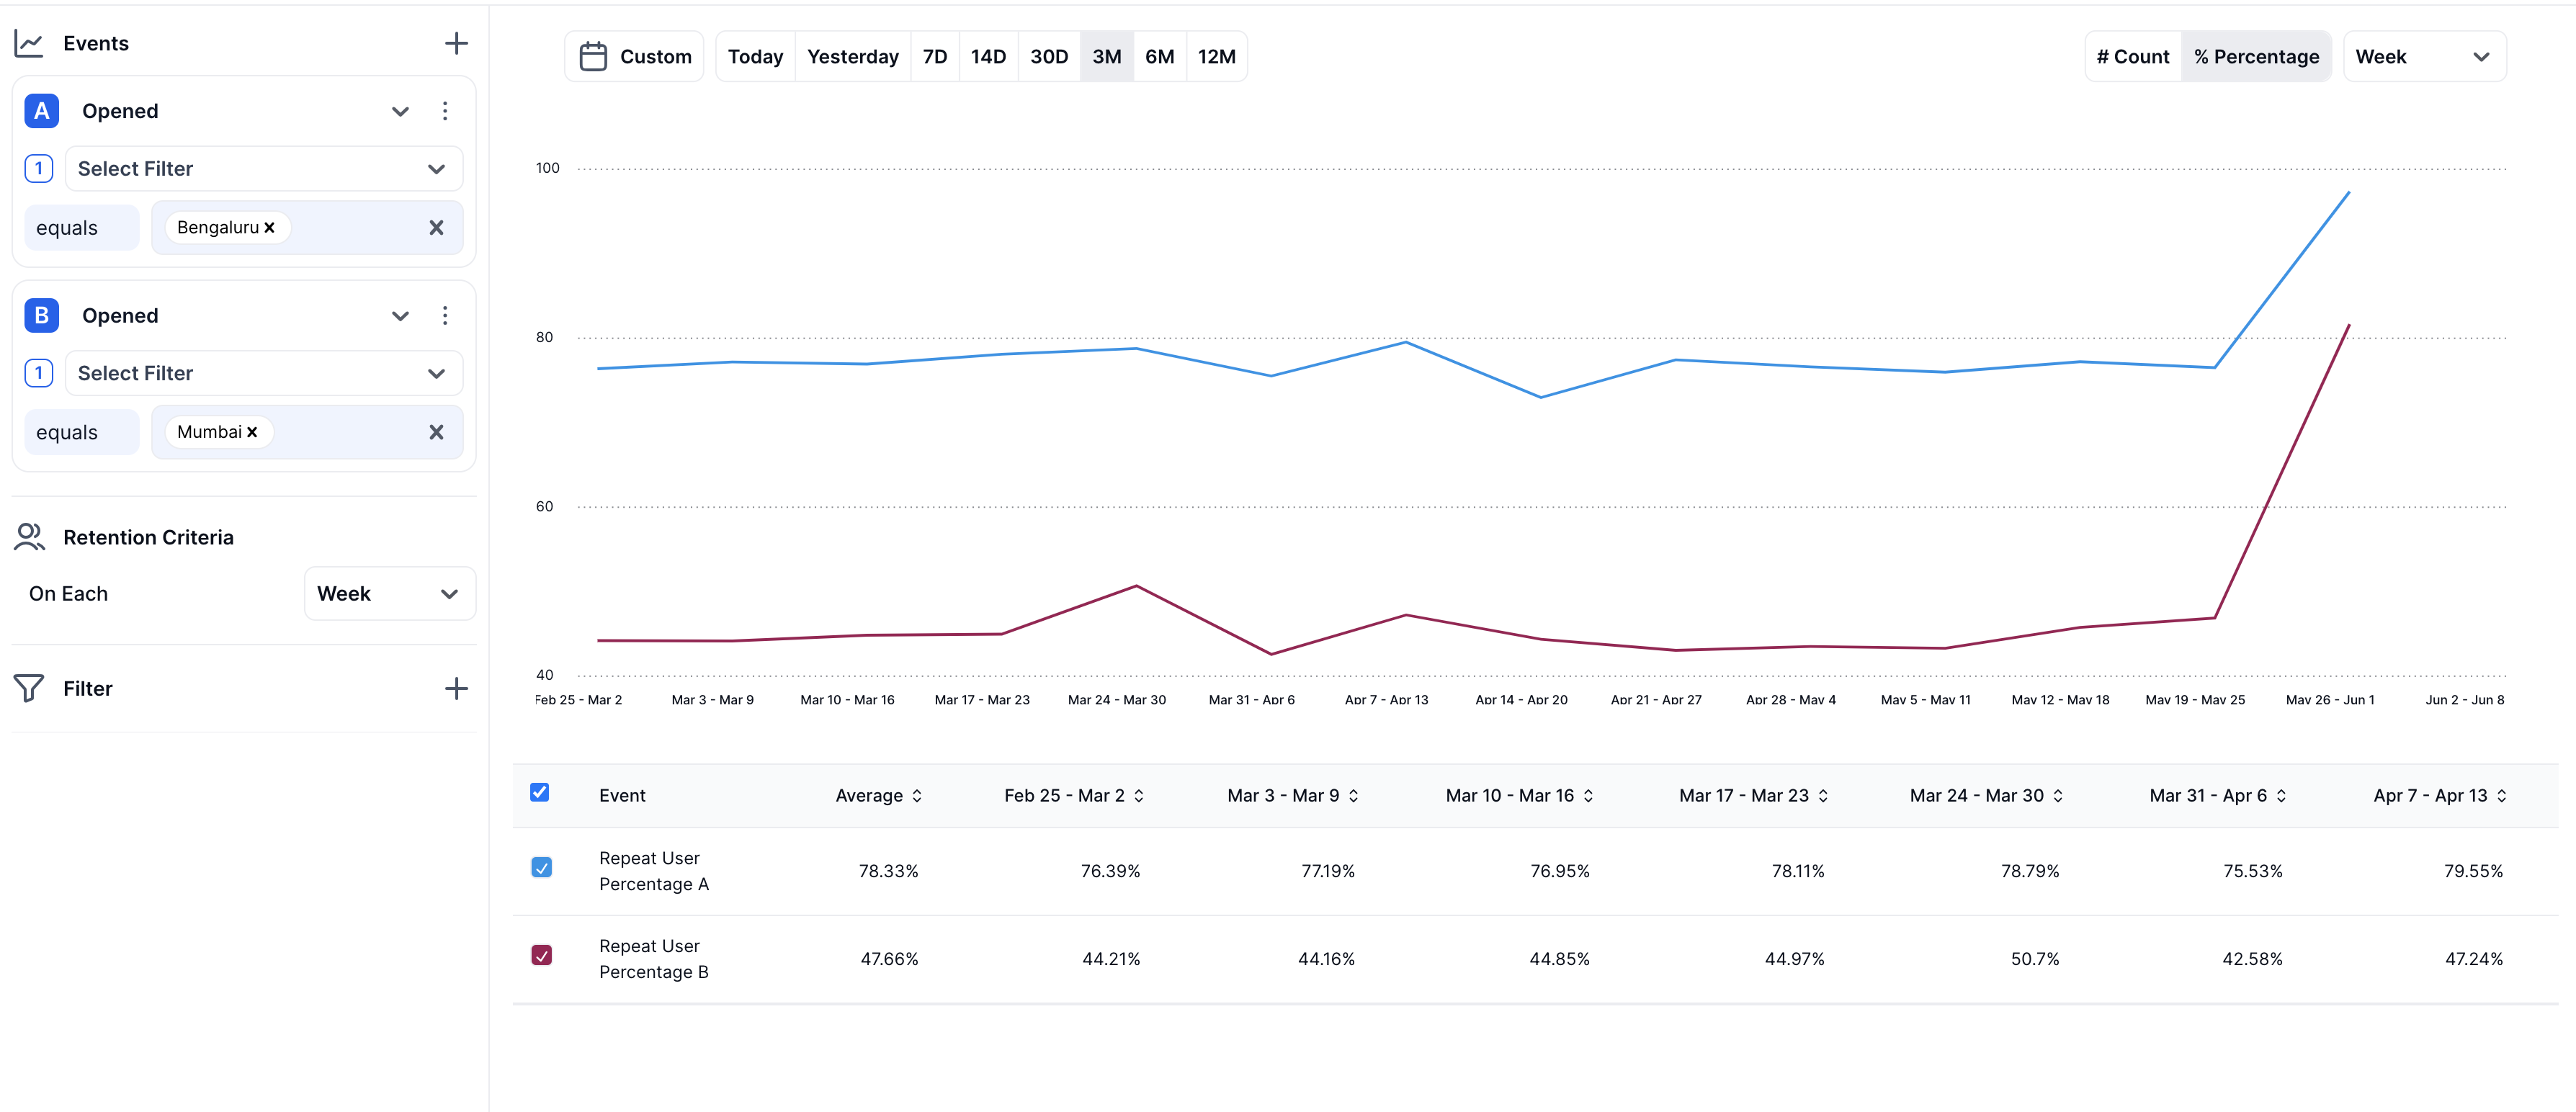2576x1112 pixels.
Task: Uncheck Repeat User Percentage B series
Action: click(x=541, y=955)
